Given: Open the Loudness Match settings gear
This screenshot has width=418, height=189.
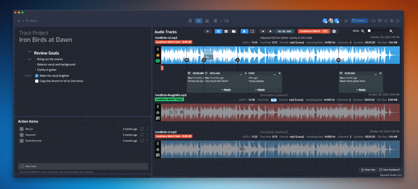Looking at the screenshot, I should point(334,31).
